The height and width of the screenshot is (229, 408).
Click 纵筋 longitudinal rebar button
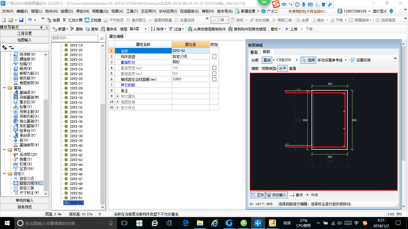[x=255, y=60]
